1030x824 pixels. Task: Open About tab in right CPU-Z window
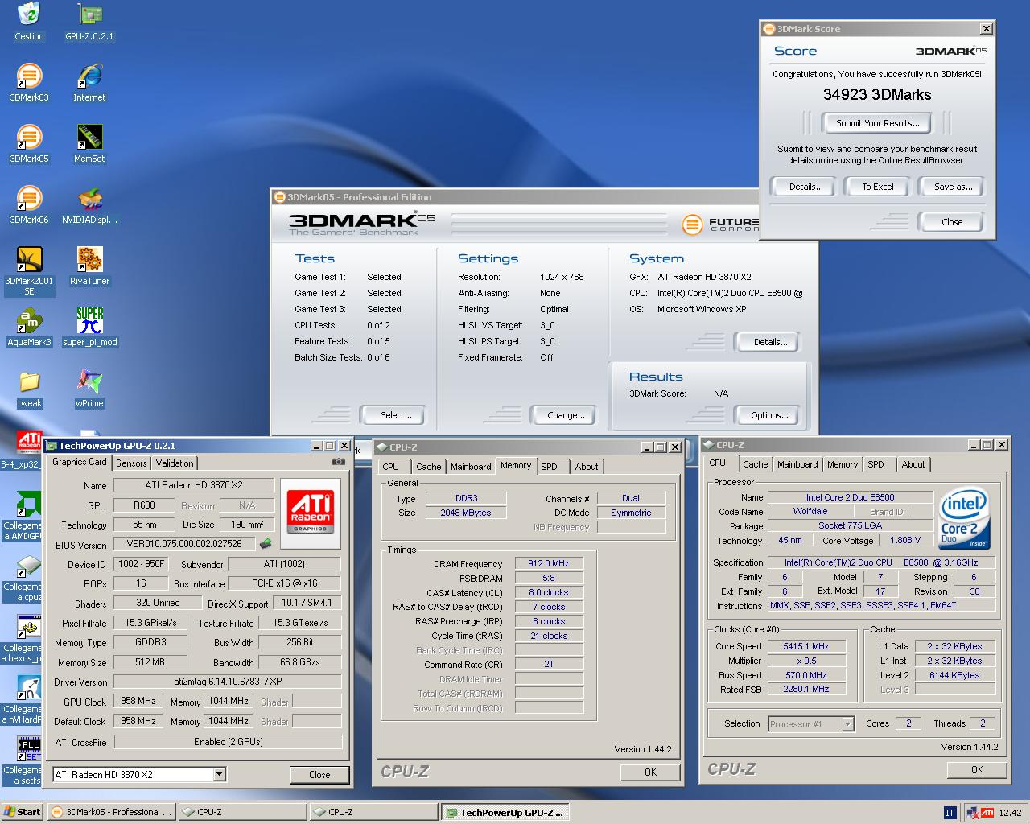click(913, 464)
